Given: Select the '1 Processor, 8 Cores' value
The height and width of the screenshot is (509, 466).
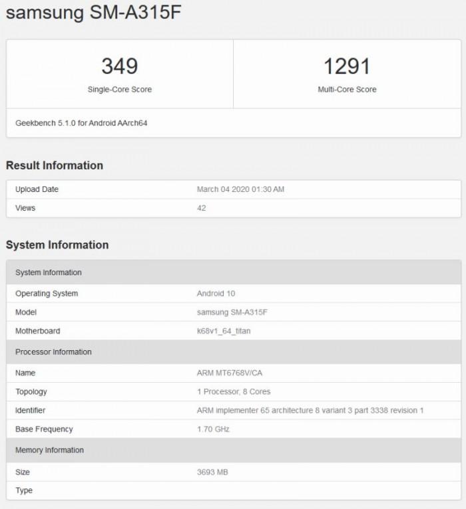Looking at the screenshot, I should [x=234, y=391].
